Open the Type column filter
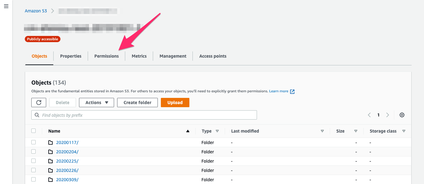This screenshot has width=424, height=184. pyautogui.click(x=218, y=131)
